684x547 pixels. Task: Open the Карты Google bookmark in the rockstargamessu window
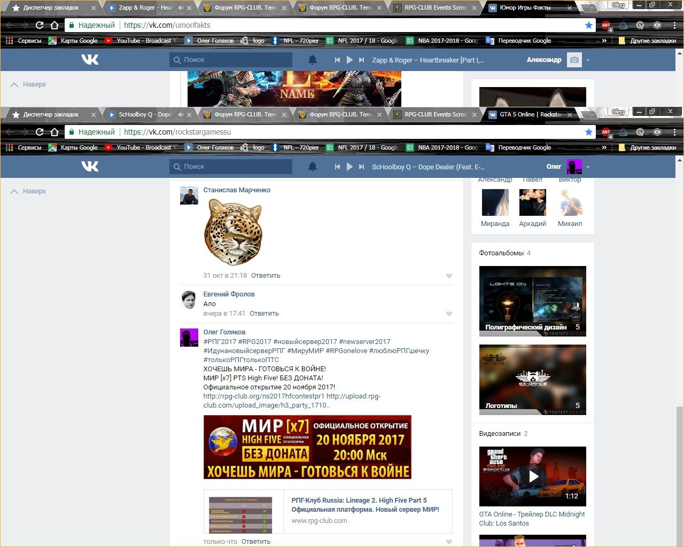73,147
